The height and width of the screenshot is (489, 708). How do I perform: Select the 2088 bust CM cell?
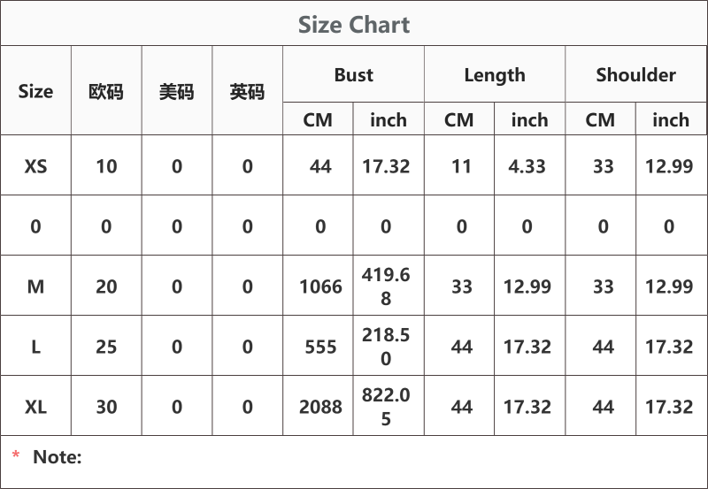320,407
